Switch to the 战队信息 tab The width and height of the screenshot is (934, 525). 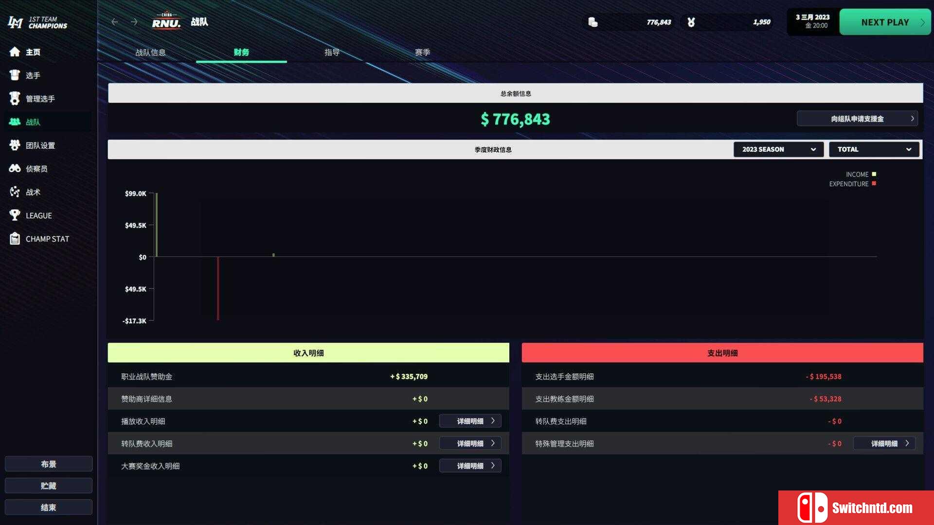coord(150,52)
